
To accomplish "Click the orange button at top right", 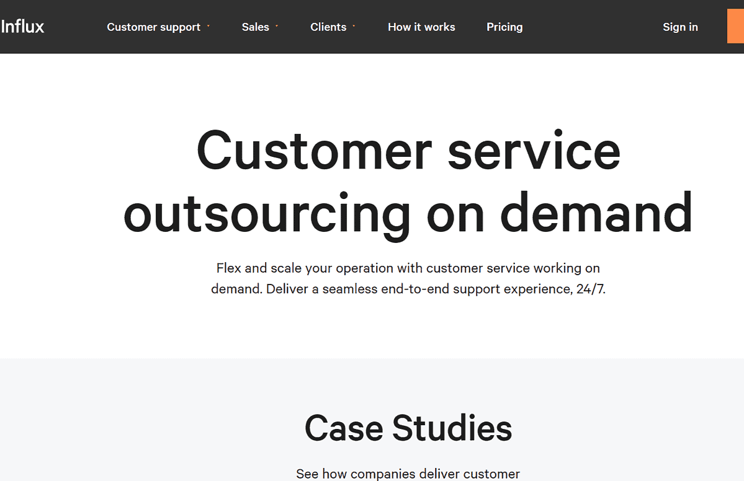I will tap(735, 27).
